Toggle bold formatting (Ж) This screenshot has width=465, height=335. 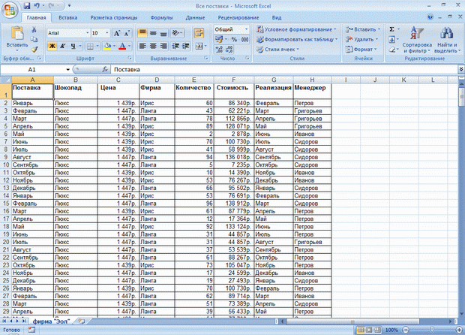(x=52, y=46)
